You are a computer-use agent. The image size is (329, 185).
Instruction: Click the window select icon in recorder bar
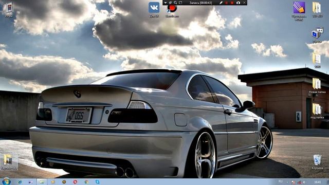click(170, 3)
